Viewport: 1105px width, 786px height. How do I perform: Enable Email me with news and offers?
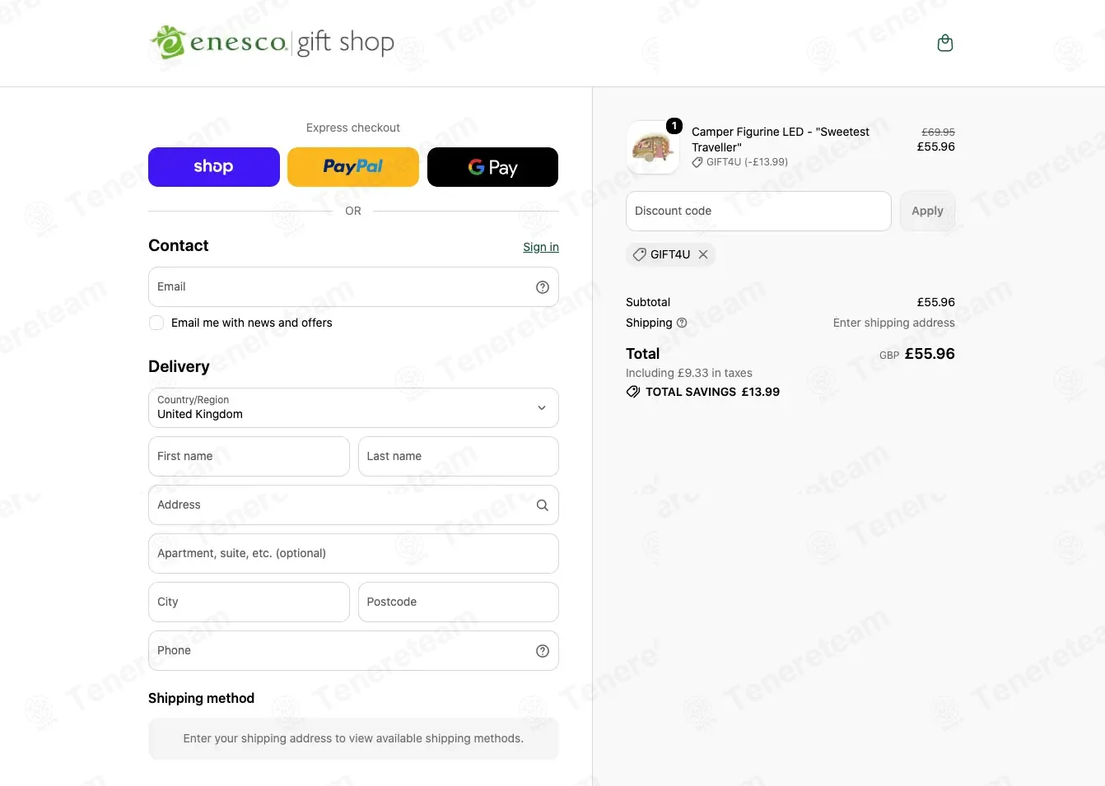click(x=156, y=323)
